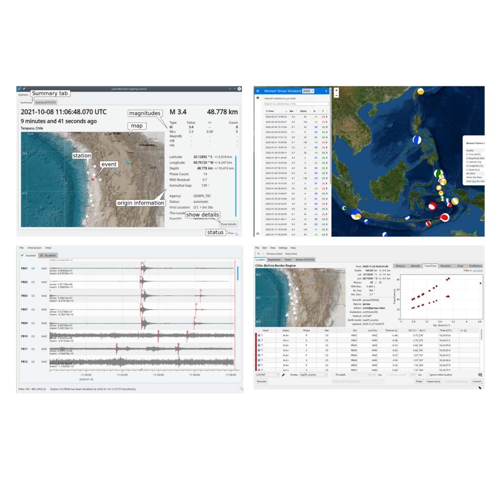Uncheck the first PB01 P-phase arrival row

click(259, 335)
